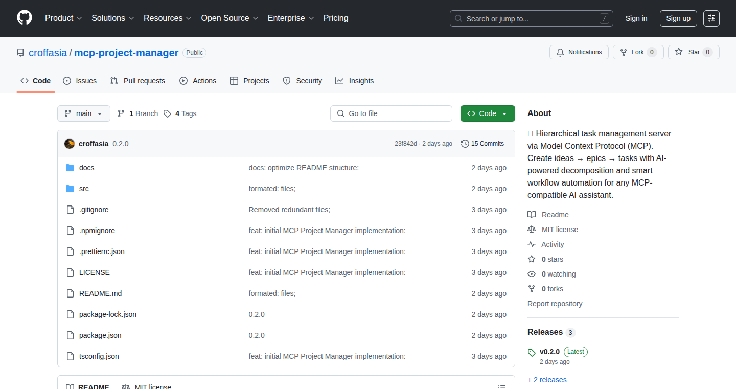Click the commit history clock icon
This screenshot has height=389, width=736.
click(465, 144)
